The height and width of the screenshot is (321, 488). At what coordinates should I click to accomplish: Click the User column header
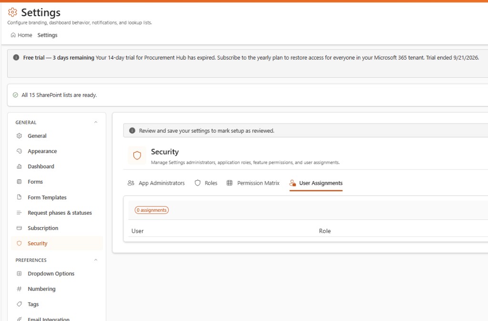pos(138,231)
